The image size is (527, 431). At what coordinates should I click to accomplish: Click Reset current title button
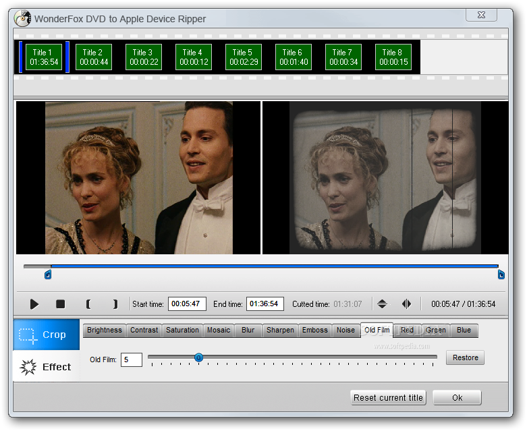tap(388, 398)
